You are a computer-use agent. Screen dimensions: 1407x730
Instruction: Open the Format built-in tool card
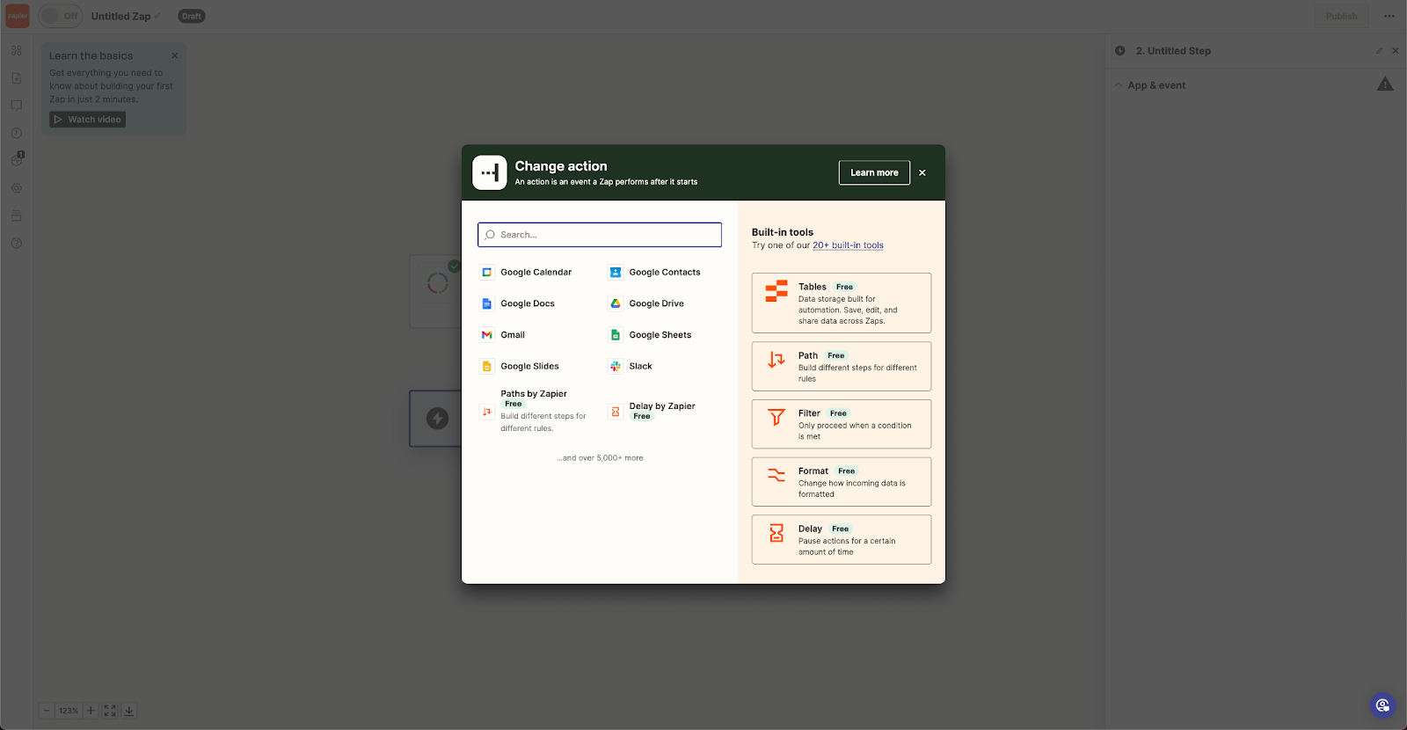pyautogui.click(x=842, y=482)
